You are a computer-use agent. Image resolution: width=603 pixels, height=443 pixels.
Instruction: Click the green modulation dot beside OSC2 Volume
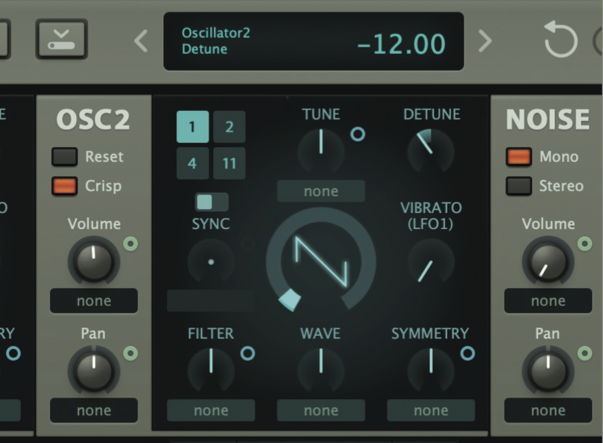131,244
